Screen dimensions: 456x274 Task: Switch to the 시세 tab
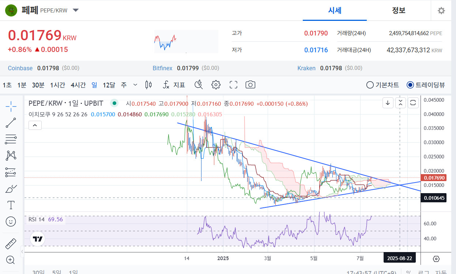(x=335, y=10)
